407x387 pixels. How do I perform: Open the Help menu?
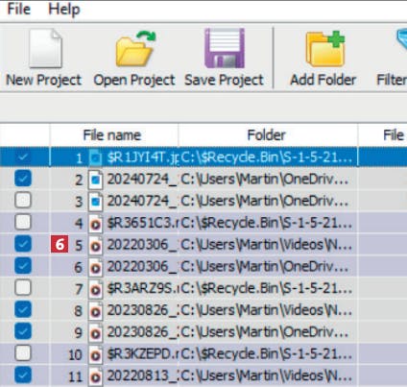pos(64,9)
